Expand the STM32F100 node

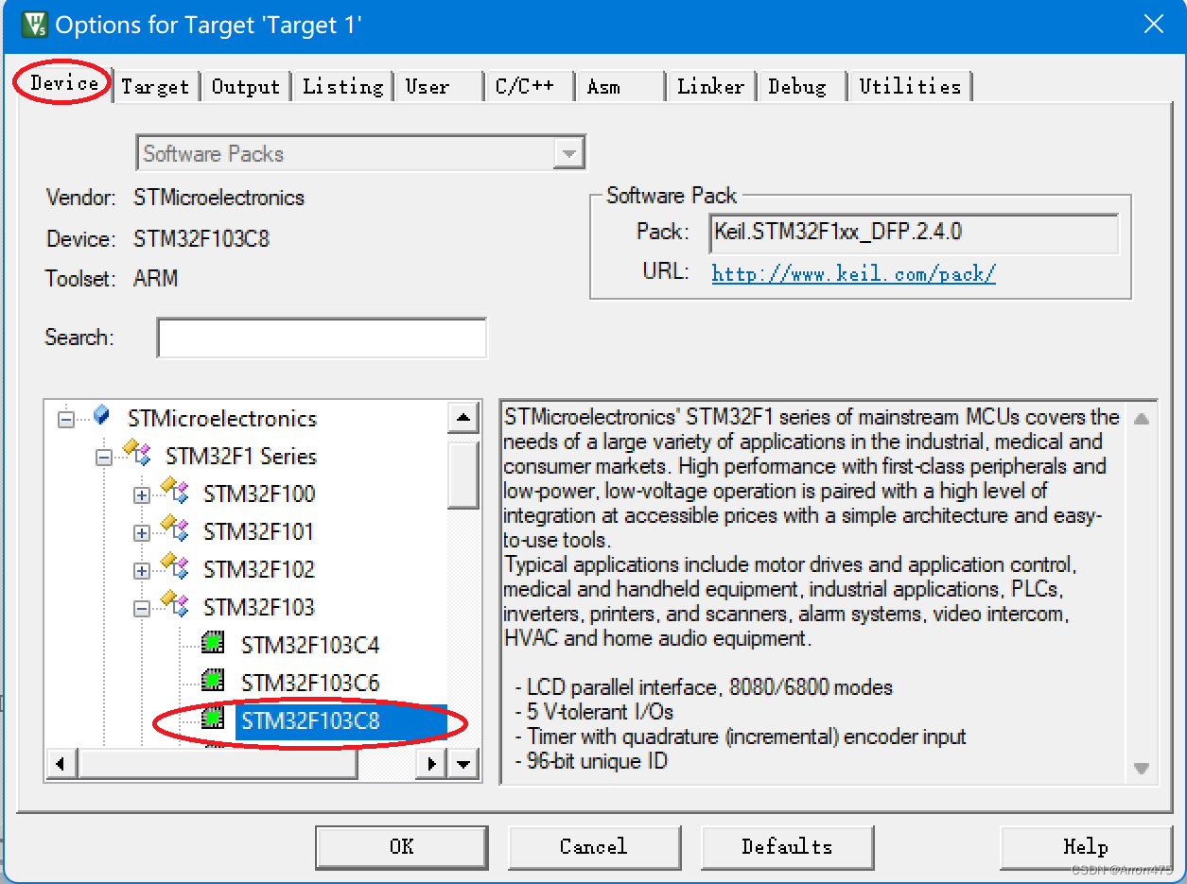(142, 494)
